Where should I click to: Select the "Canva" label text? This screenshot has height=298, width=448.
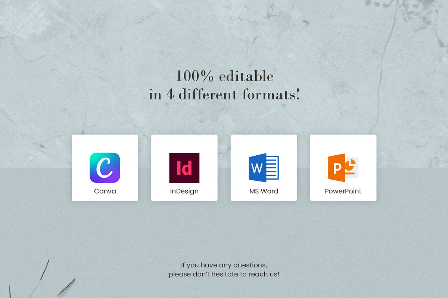[105, 191]
